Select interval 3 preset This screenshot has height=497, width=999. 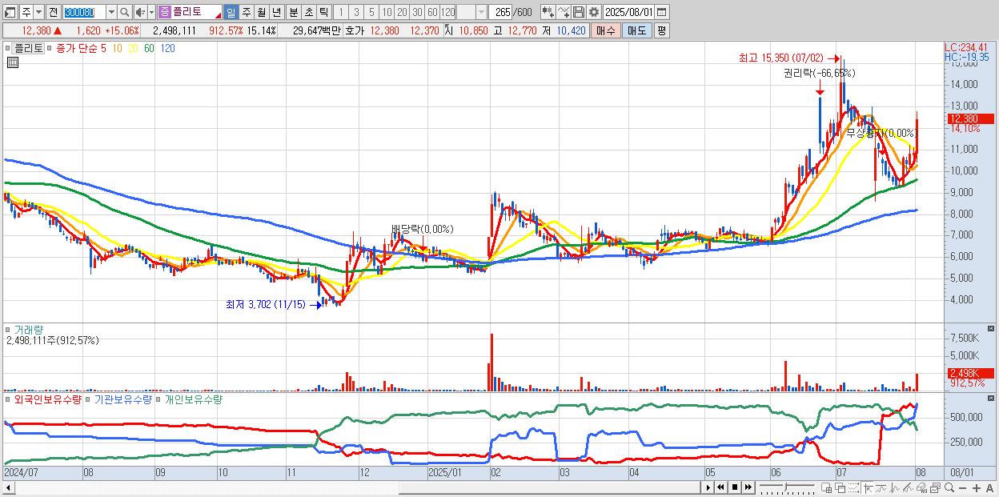point(355,12)
